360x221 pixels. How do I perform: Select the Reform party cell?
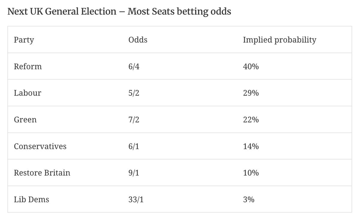point(28,66)
